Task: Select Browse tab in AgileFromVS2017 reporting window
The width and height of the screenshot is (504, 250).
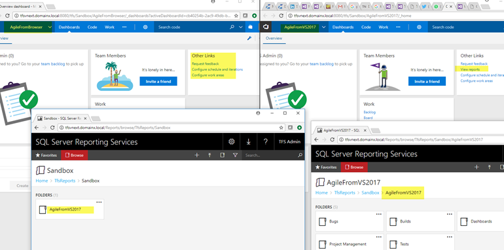Action: point(354,167)
